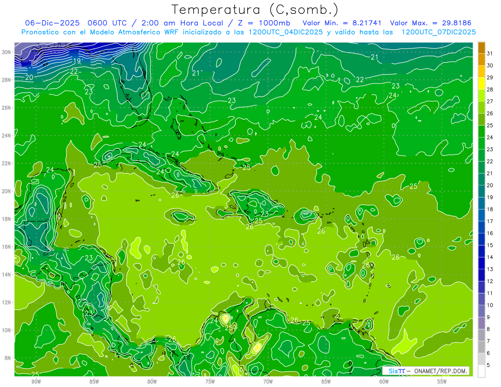Click the title 'Temperatura (C,somb.)'
The height and width of the screenshot is (387, 501).
coord(255,10)
